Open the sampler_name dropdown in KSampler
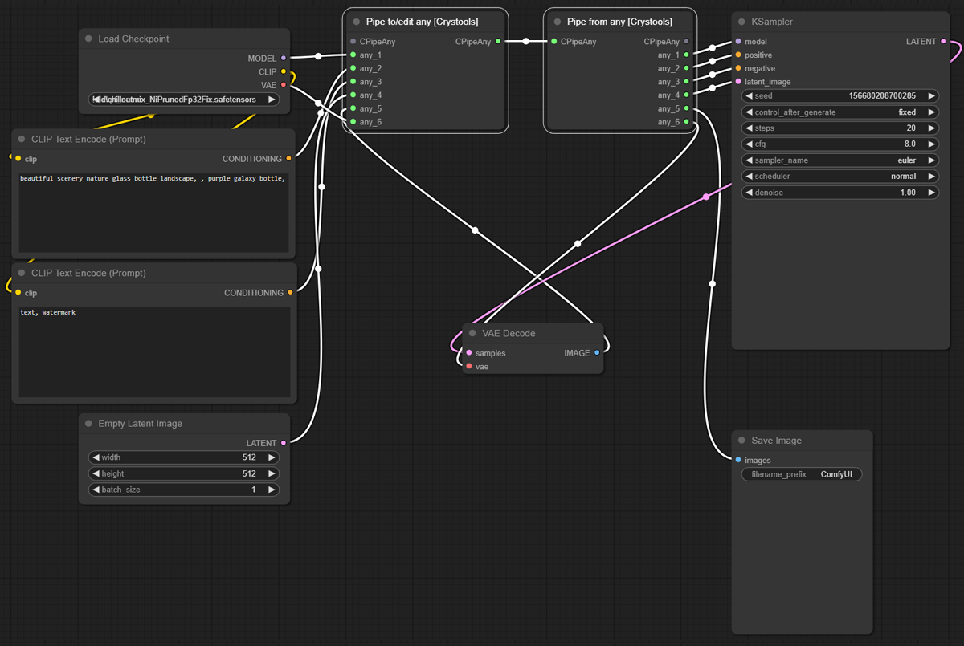 pyautogui.click(x=839, y=160)
